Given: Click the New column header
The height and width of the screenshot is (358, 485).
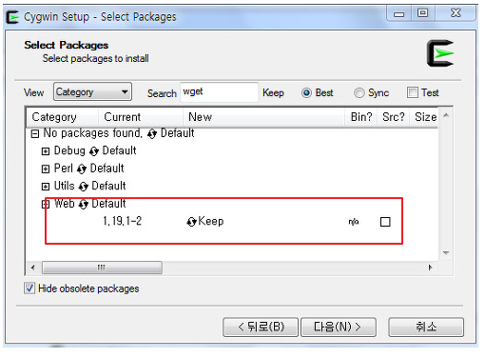Looking at the screenshot, I should [x=263, y=117].
